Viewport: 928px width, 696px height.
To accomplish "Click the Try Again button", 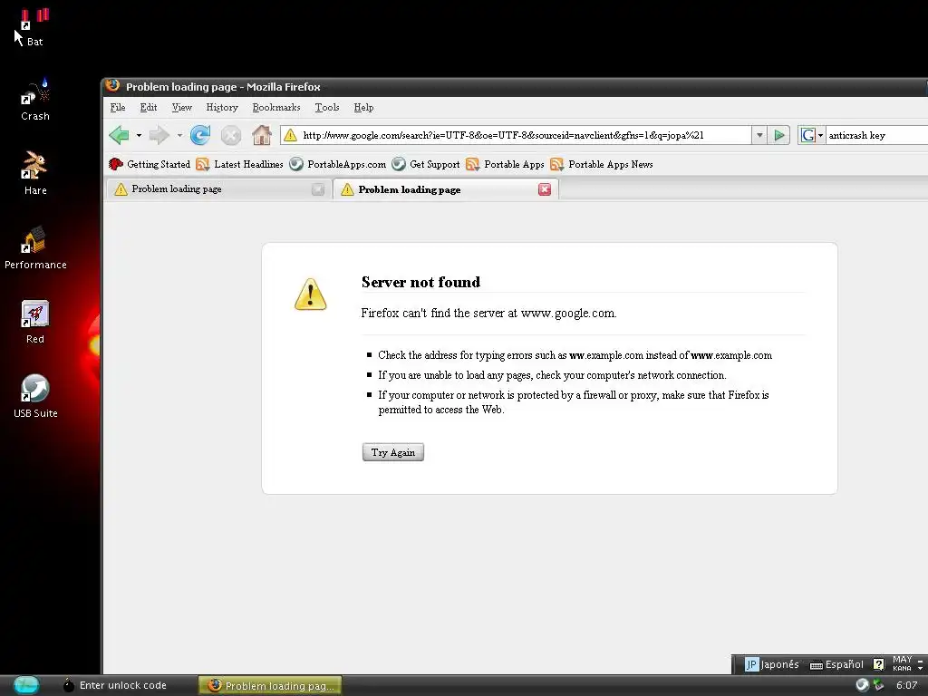I will click(x=393, y=452).
